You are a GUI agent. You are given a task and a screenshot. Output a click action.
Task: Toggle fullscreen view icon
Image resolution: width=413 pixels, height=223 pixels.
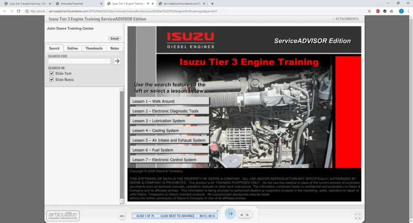click(358, 216)
